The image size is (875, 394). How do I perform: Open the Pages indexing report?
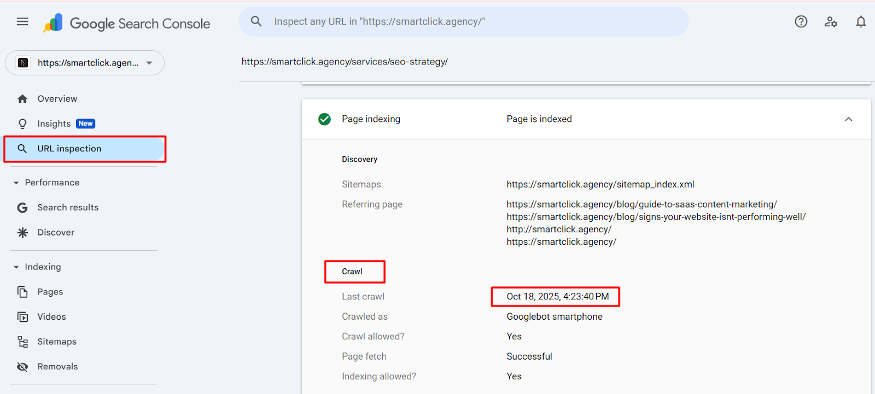(50, 292)
